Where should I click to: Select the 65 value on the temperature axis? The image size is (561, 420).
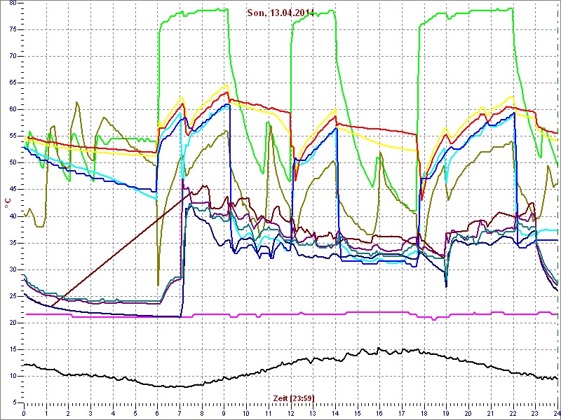(12, 83)
